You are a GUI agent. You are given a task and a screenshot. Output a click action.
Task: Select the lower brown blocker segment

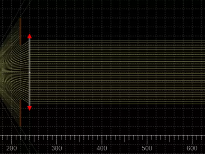20,113
